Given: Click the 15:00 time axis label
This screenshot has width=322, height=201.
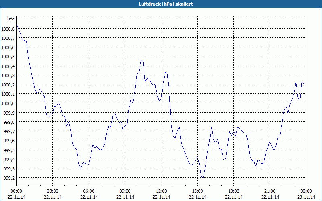Looking at the screenshot, I should [x=198, y=191].
